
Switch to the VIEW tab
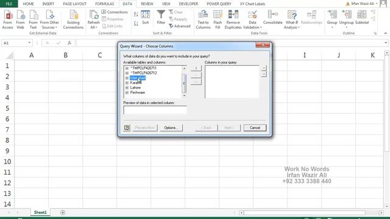point(166,4)
